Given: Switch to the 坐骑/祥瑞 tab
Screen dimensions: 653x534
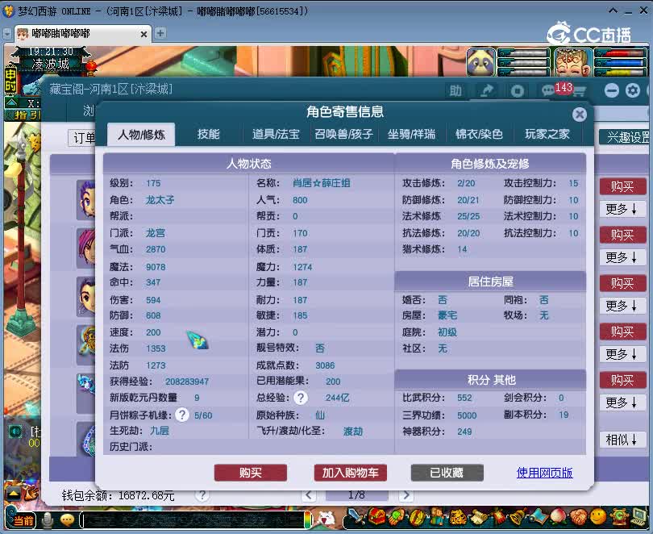Looking at the screenshot, I should (x=411, y=134).
